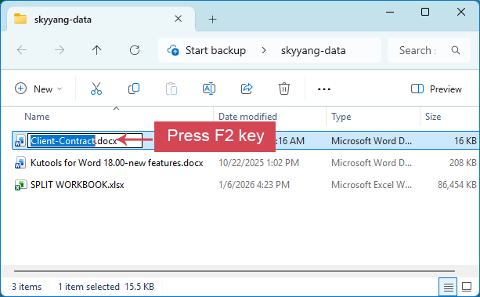The height and width of the screenshot is (297, 480).
Task: Minimize the File Explorer window
Action: [x=390, y=13]
